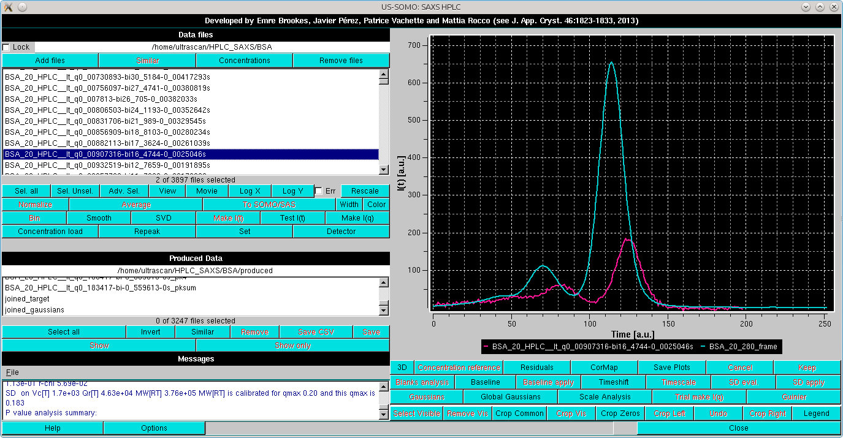Select joined_gaussians in Produced Data

click(x=190, y=310)
